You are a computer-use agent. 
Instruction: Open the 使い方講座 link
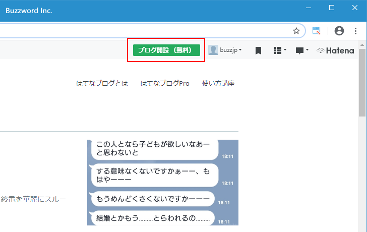click(218, 83)
